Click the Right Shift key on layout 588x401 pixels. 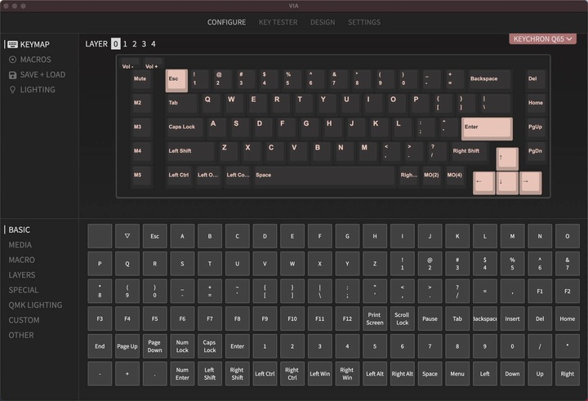coord(470,152)
